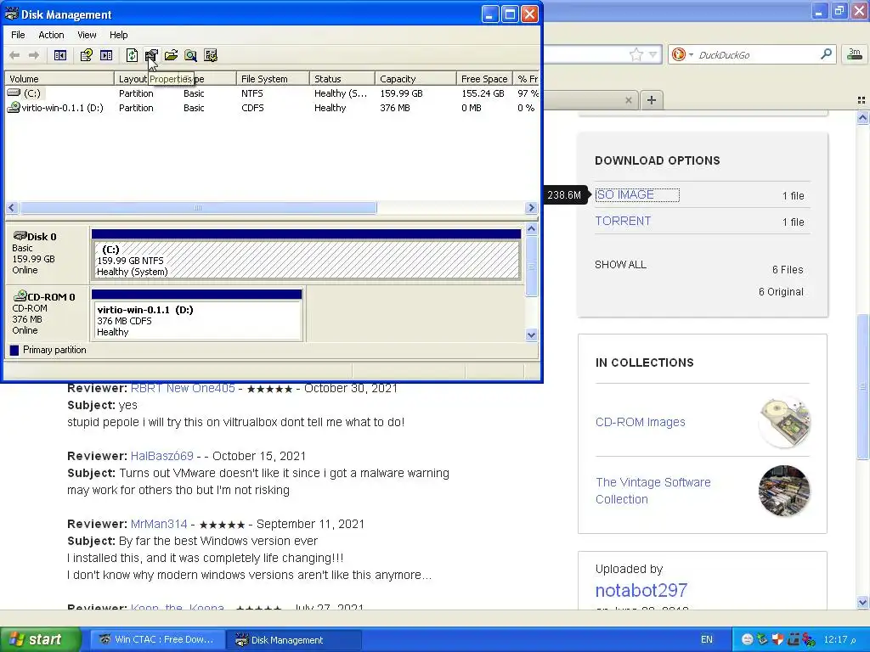Viewport: 870px width, 652px height.
Task: Click the TORRENT download link
Action: tap(623, 221)
